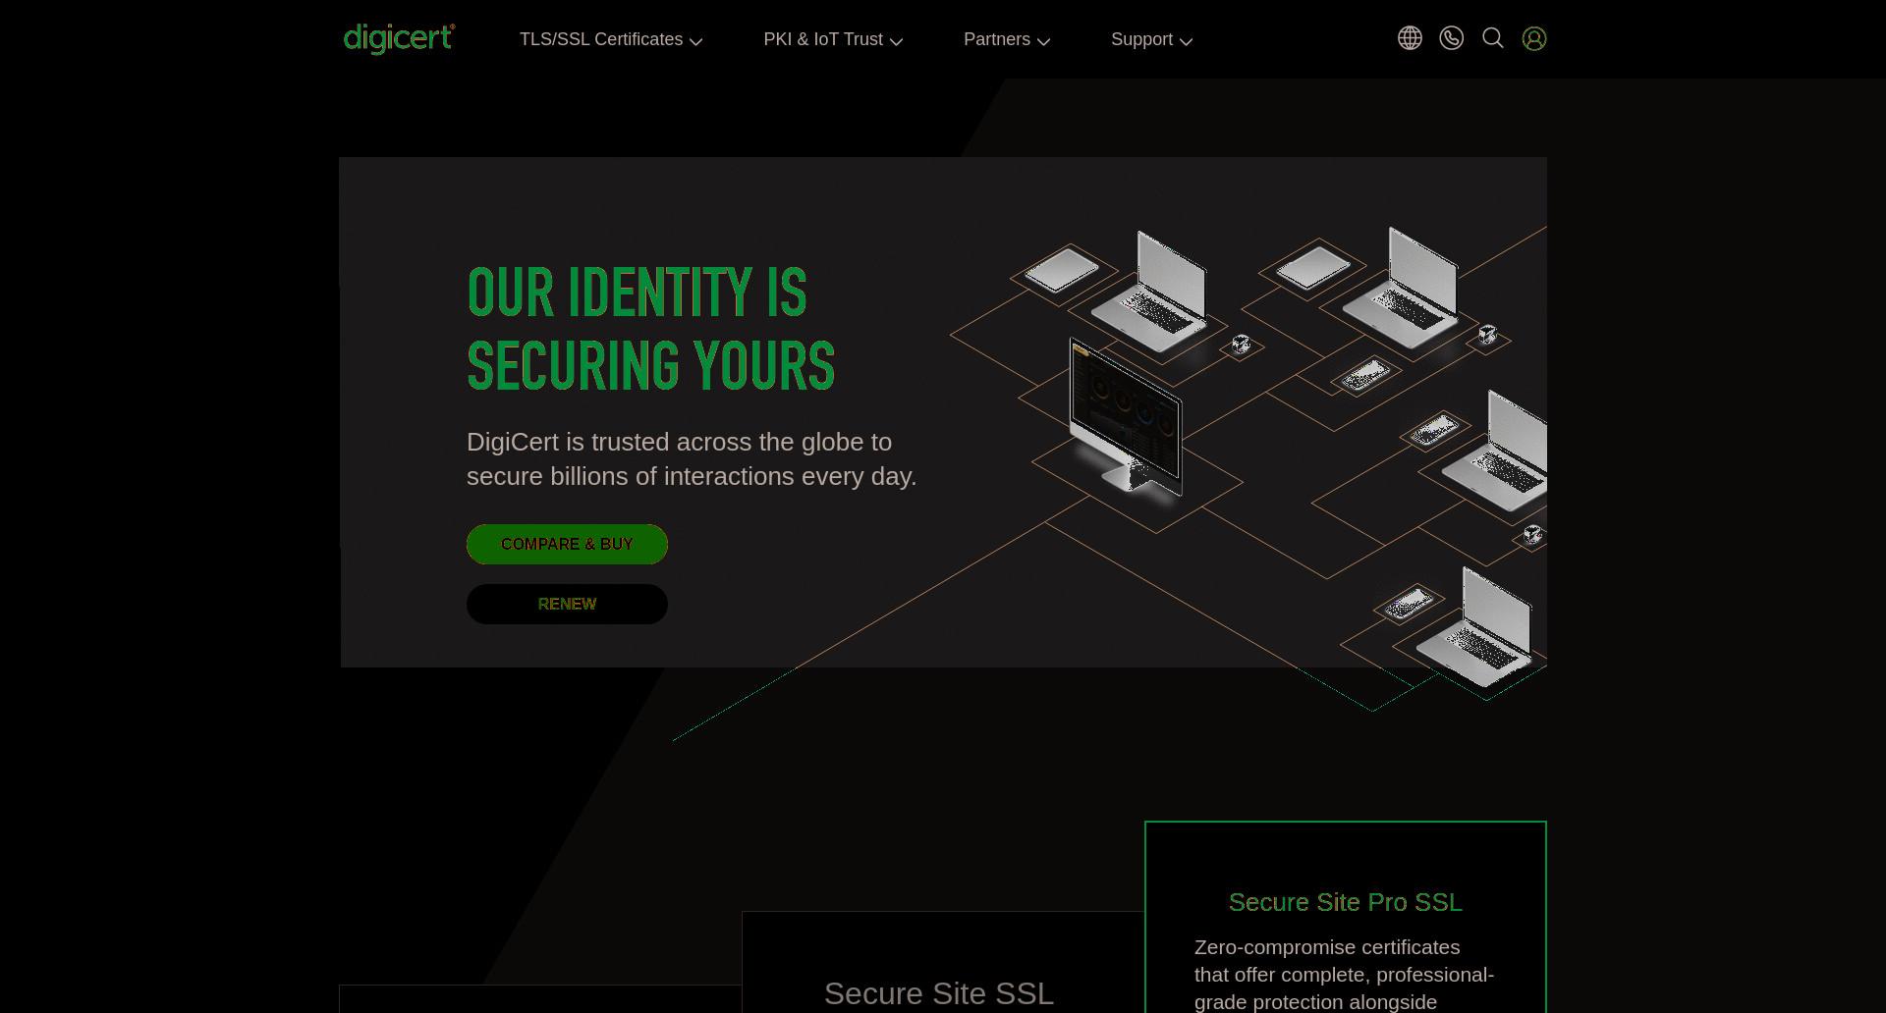Click the RENEW button
The width and height of the screenshot is (1886, 1013).
click(567, 604)
